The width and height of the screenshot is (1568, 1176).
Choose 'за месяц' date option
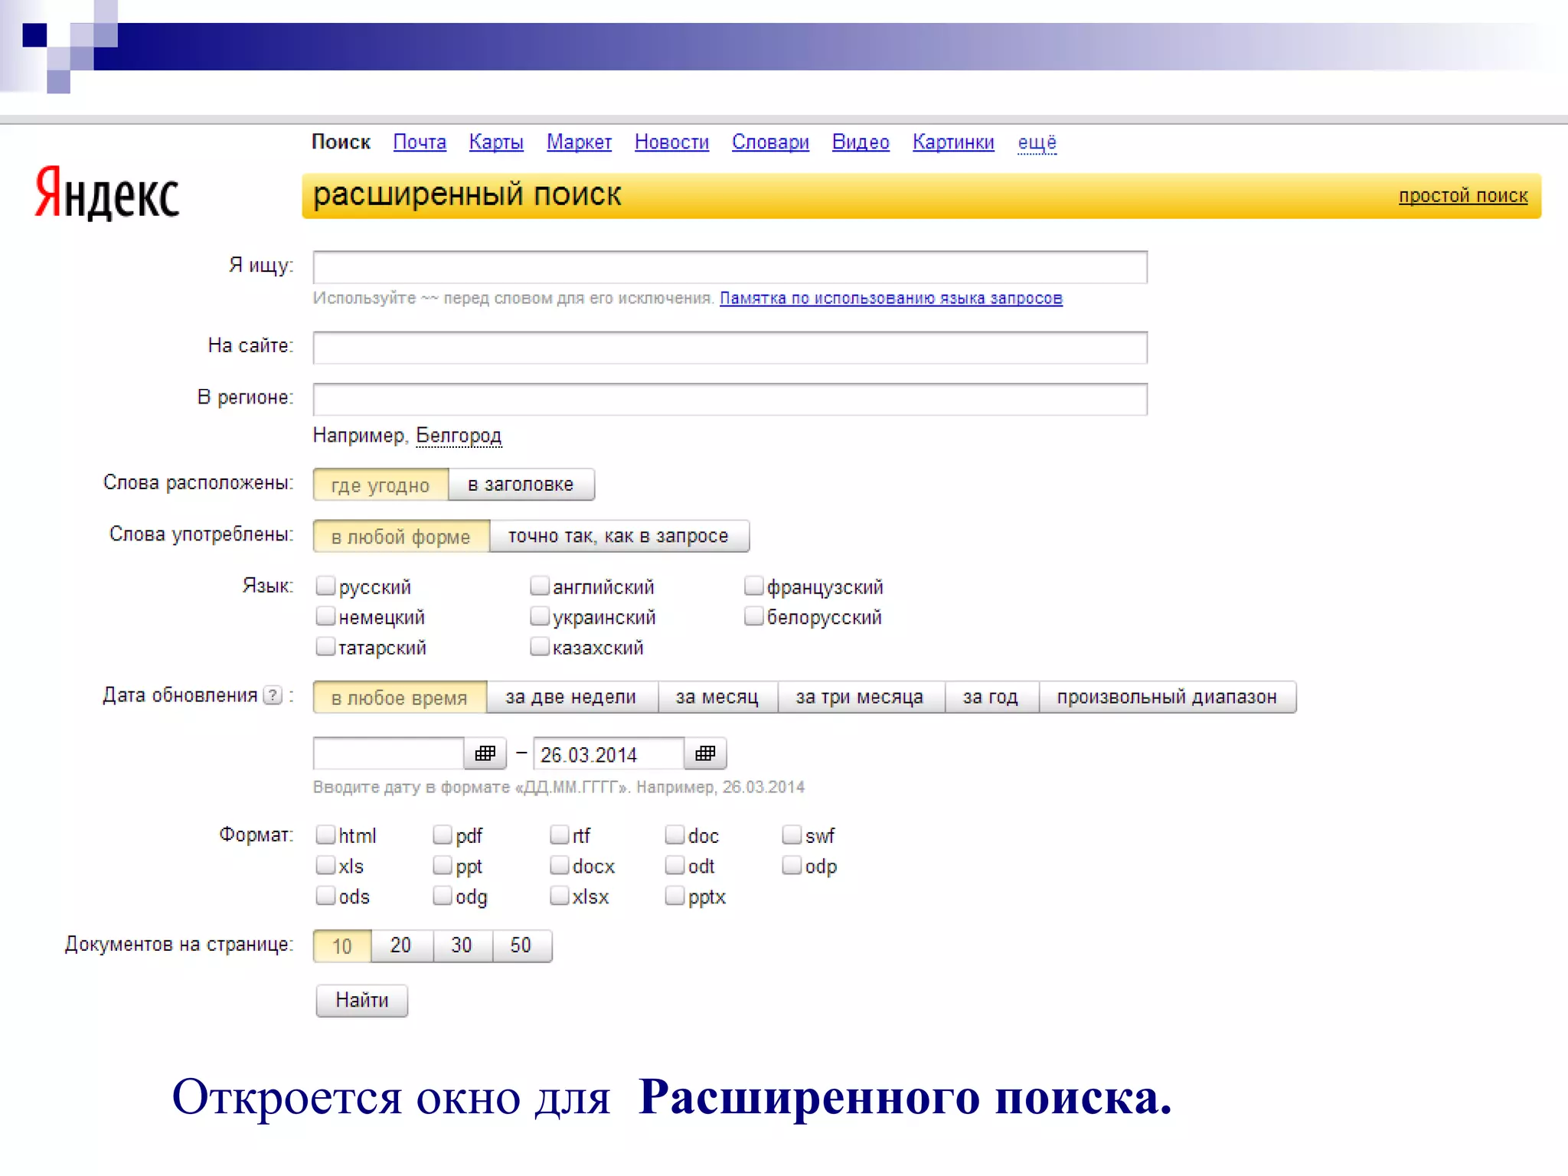[717, 697]
